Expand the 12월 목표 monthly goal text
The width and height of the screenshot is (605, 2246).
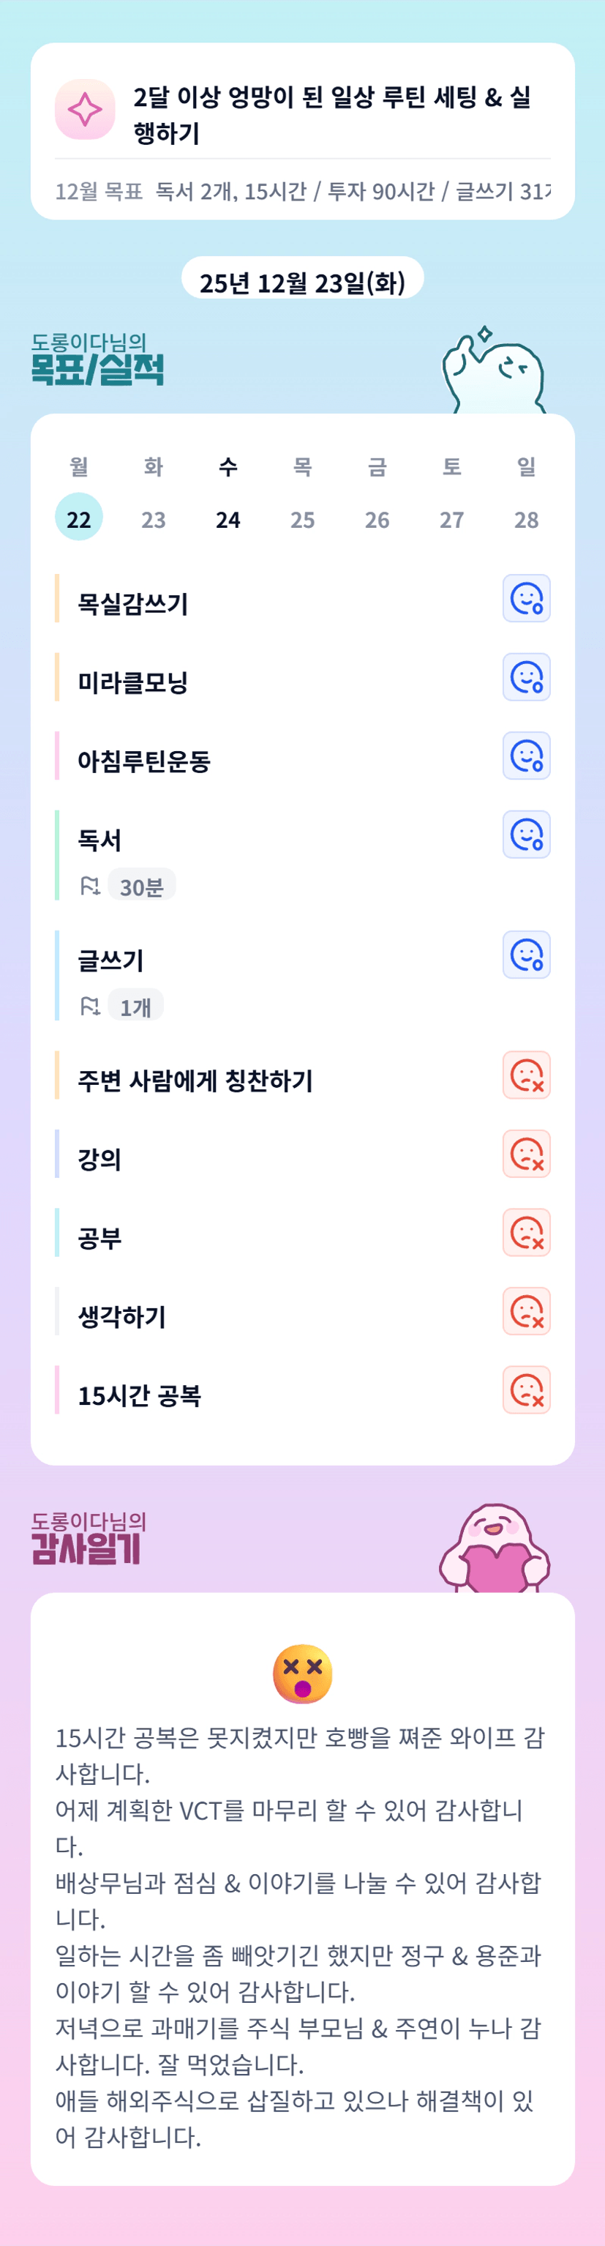pos(303,191)
